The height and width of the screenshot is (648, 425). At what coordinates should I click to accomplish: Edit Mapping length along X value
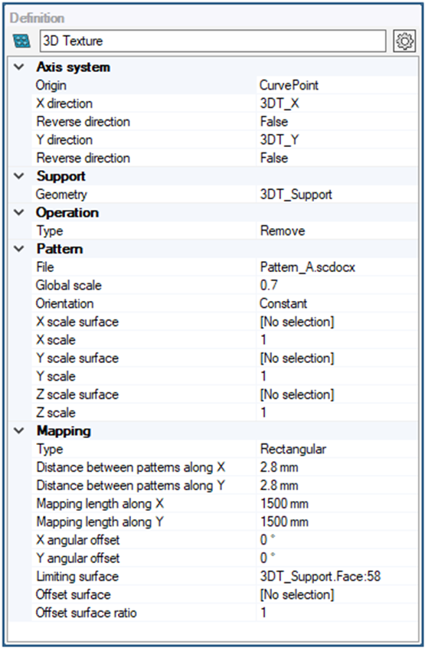(337, 503)
